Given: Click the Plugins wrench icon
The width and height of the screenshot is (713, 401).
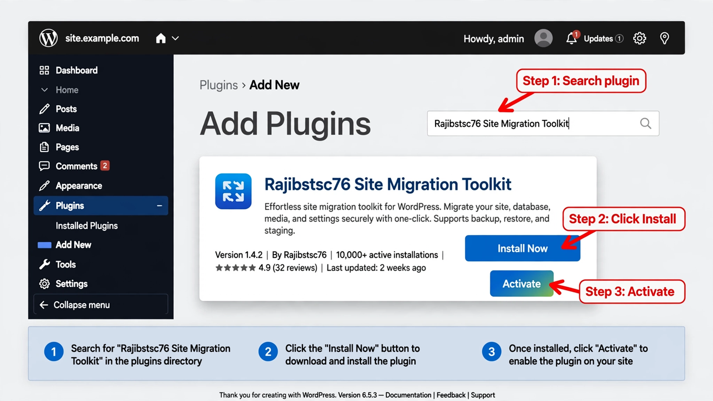Looking at the screenshot, I should pos(44,206).
